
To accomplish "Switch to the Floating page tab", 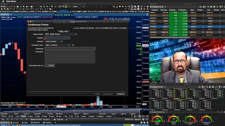I will pyautogui.click(x=47, y=122).
